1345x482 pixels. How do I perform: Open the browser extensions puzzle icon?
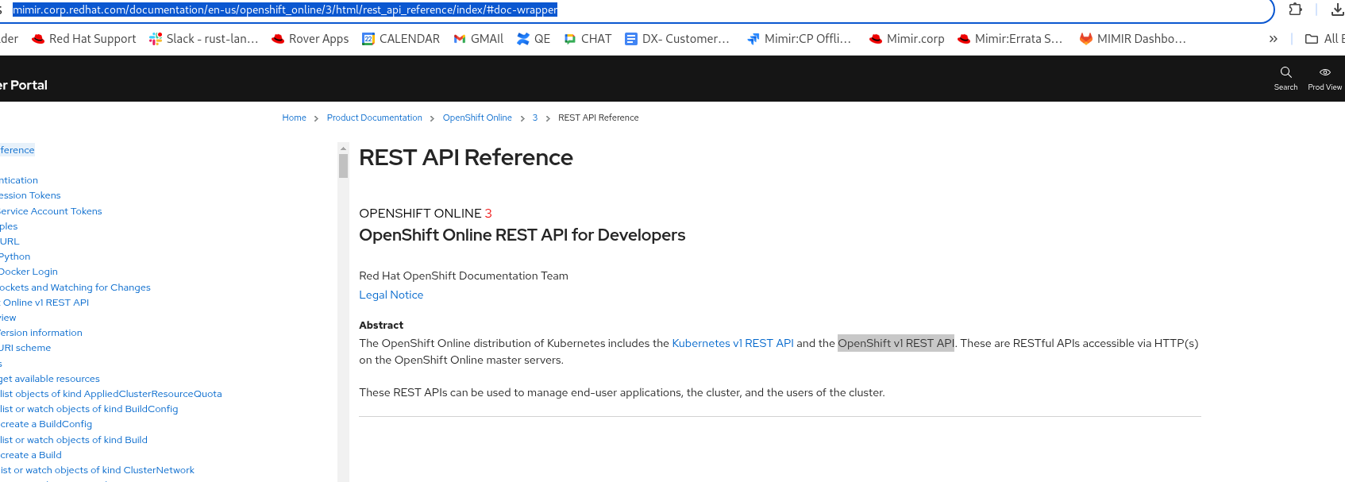coord(1295,10)
